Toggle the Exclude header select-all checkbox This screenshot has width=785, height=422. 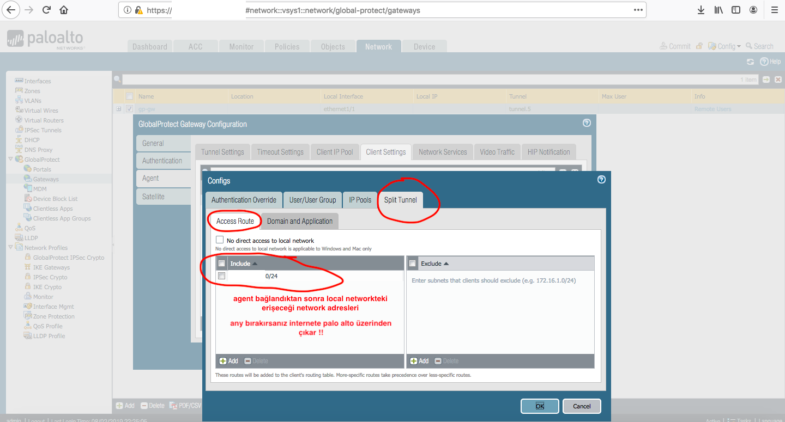tap(413, 264)
